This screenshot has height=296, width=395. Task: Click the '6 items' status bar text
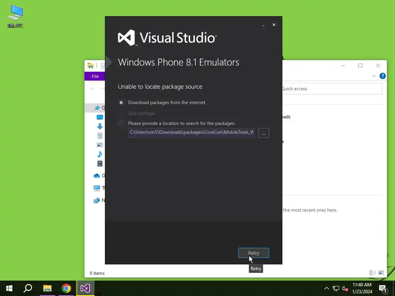(x=97, y=273)
